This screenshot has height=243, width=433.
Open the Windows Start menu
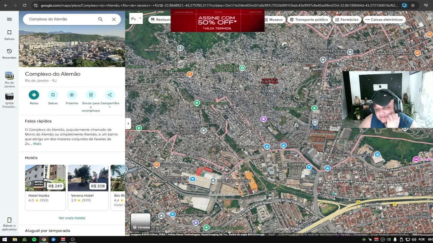point(5,240)
